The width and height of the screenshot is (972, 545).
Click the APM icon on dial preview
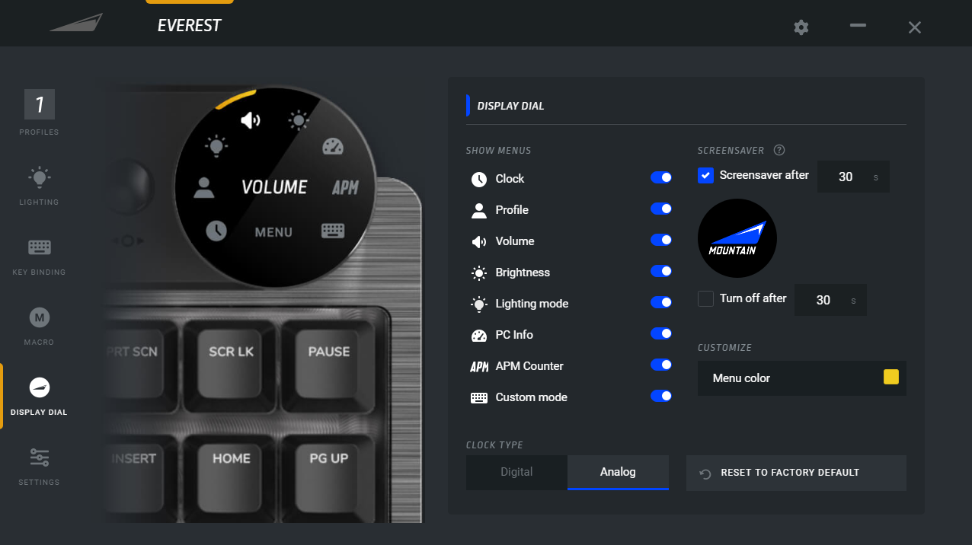pyautogui.click(x=345, y=187)
